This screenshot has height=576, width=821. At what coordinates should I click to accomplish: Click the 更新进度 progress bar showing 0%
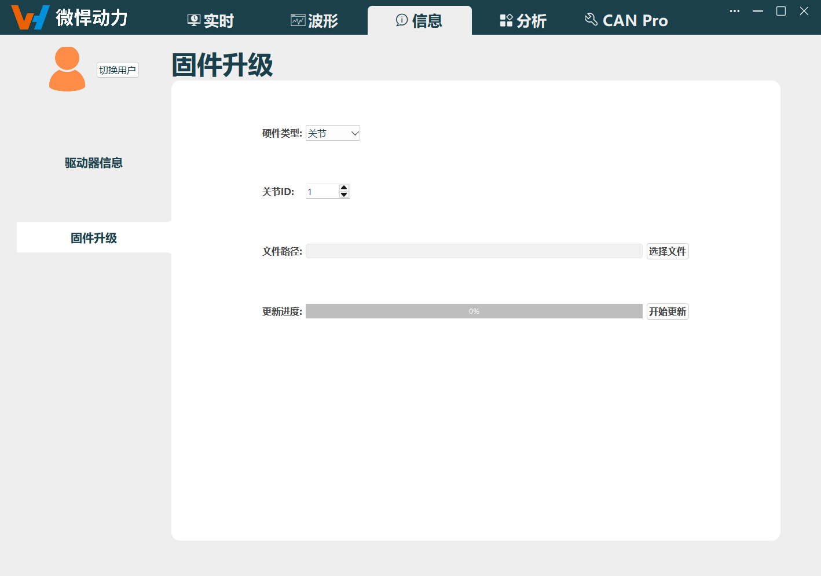tap(474, 311)
